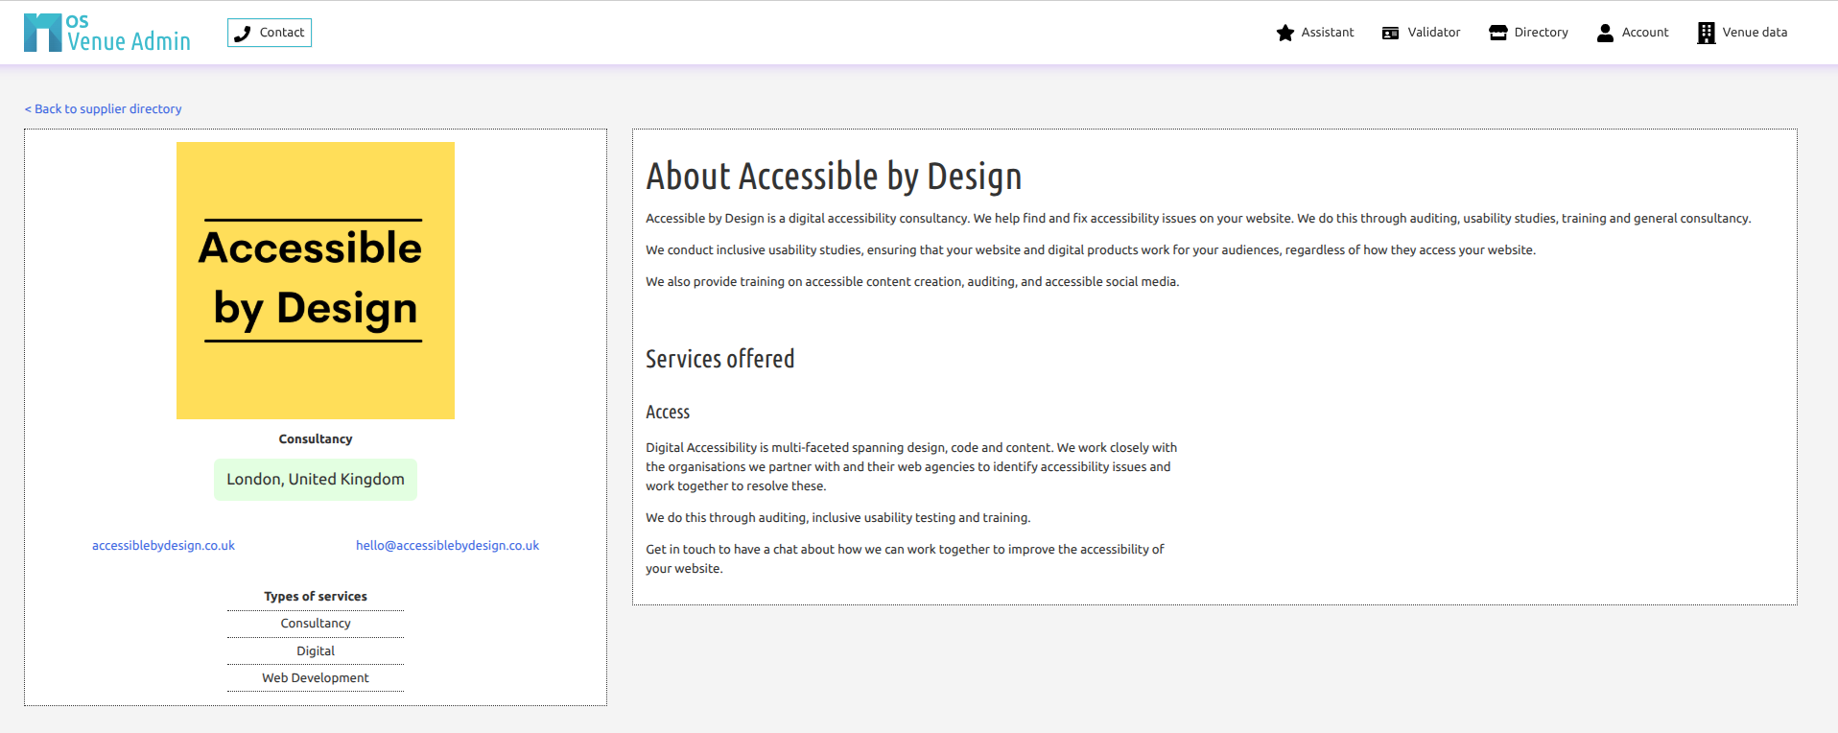Click paragraph starting 'We conduct inclusive usability studies'

1091,250
